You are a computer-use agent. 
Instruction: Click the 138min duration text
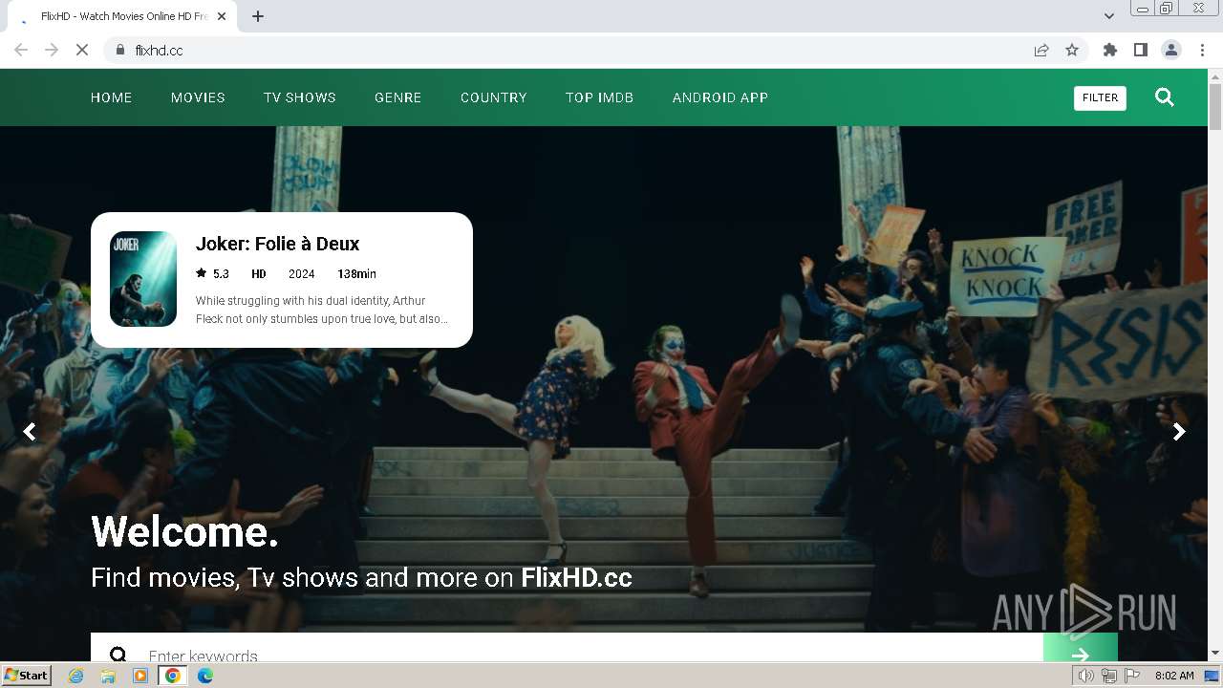(x=356, y=273)
